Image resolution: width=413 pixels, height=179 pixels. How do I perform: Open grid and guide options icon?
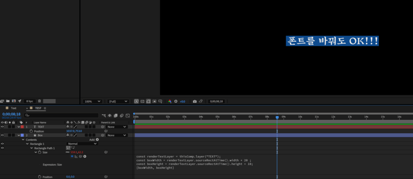[160, 101]
